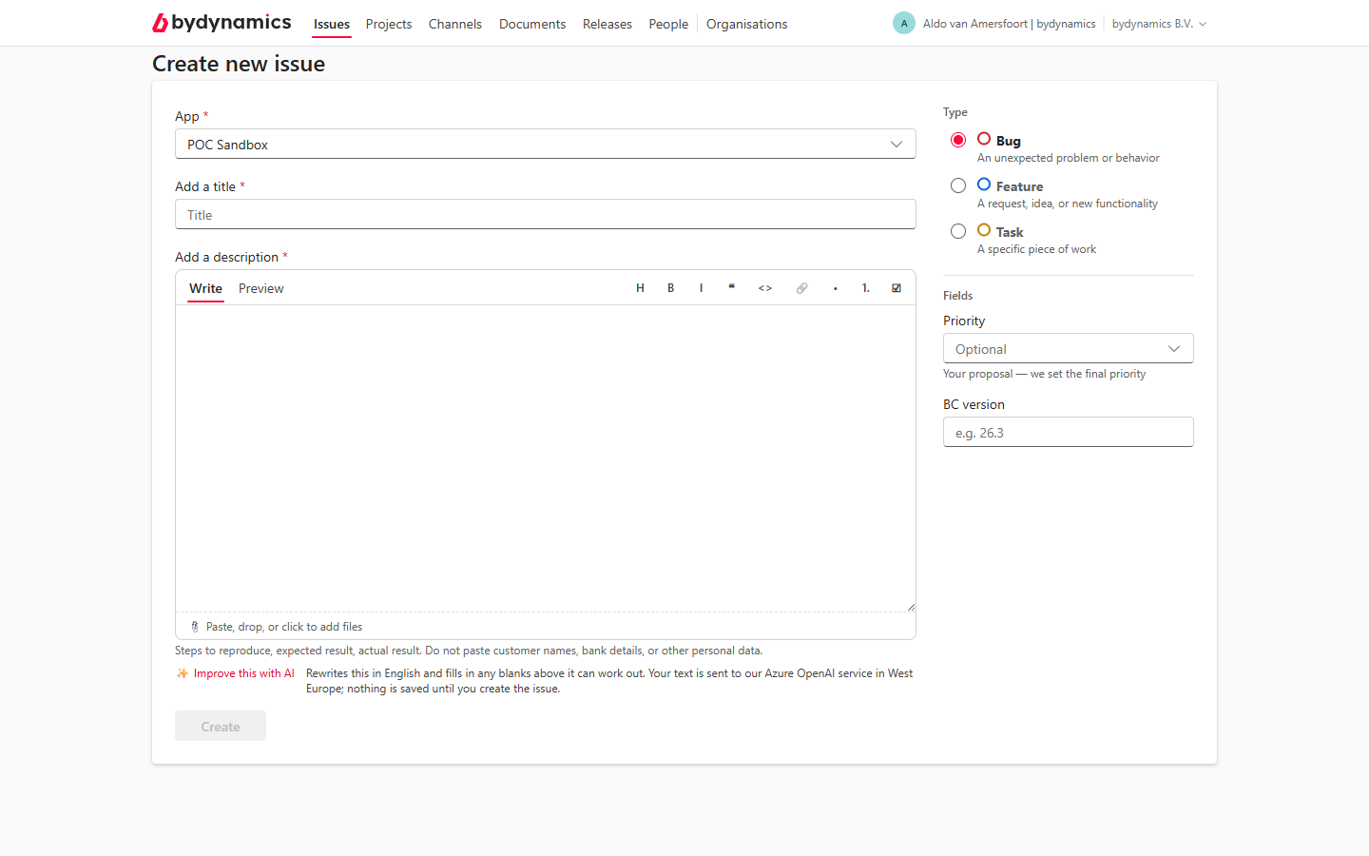The width and height of the screenshot is (1369, 856).
Task: Toggle bold formatting in the editor
Action: (x=670, y=288)
